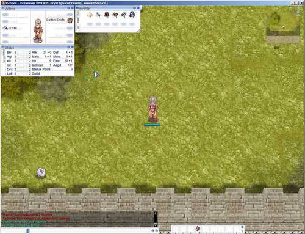Expand inventory window using corner resize grip

tap(138, 31)
